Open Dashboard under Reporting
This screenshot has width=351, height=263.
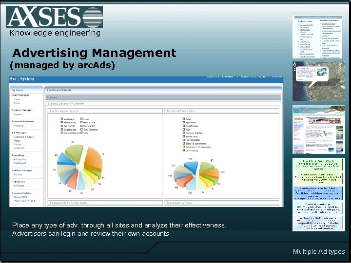click(x=19, y=163)
